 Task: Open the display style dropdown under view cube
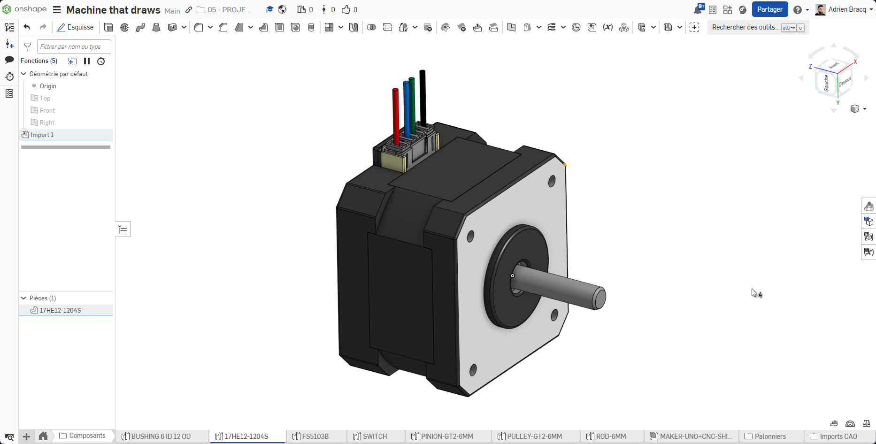click(858, 109)
